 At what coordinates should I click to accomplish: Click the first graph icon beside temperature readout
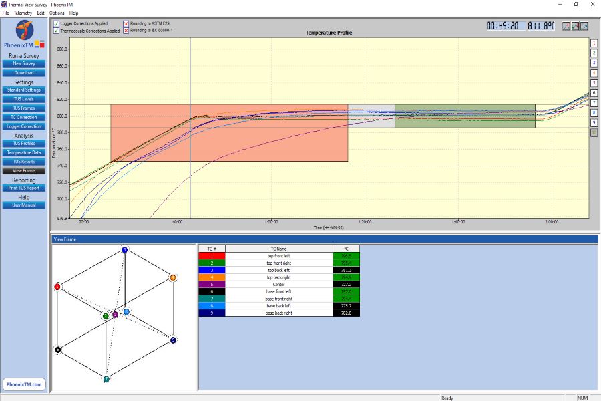coord(566,26)
